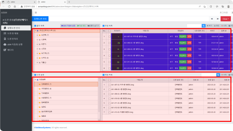
Task: Expand the M(기계) folder tree node
Action: [x=38, y=53]
